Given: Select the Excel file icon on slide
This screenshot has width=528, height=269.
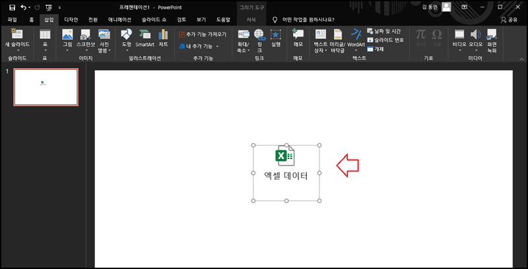Looking at the screenshot, I should 285,156.
